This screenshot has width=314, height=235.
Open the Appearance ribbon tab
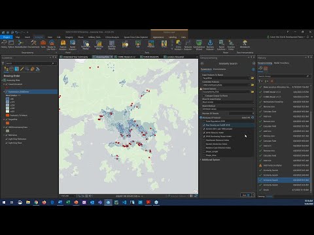tap(158, 37)
